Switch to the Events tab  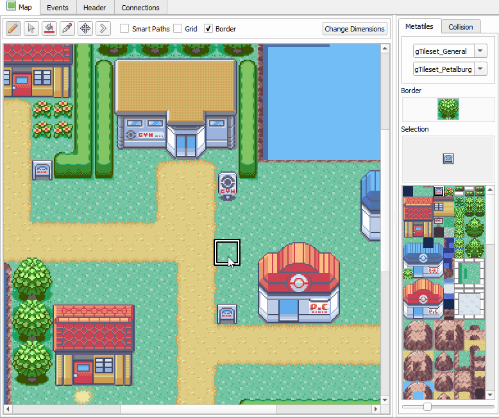point(58,8)
